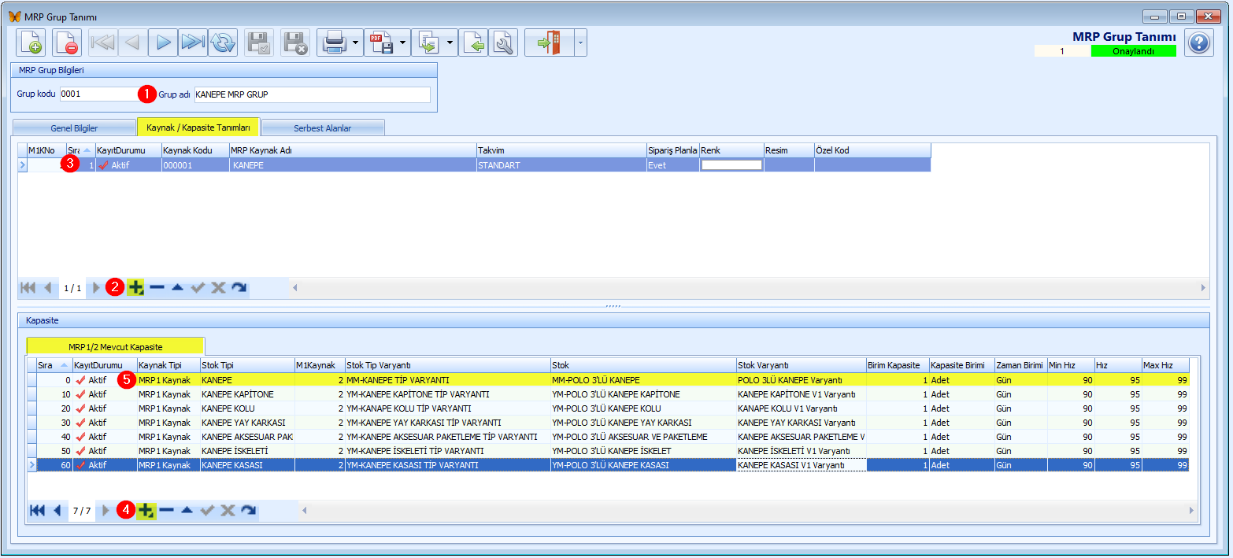The image size is (1233, 558).
Task: Open the Serbest Alanlar tab
Action: [323, 127]
